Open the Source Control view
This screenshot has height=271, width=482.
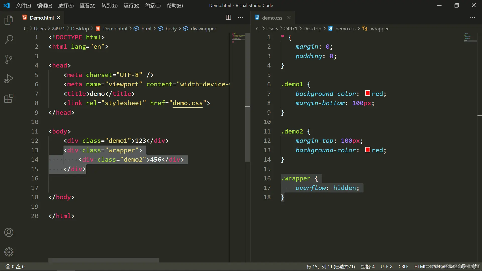9,59
